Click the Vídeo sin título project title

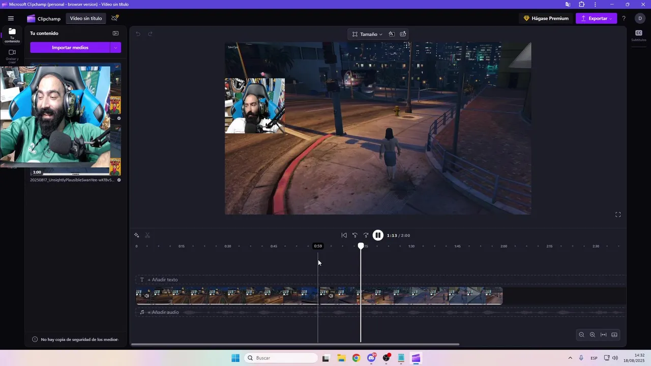[x=86, y=18]
